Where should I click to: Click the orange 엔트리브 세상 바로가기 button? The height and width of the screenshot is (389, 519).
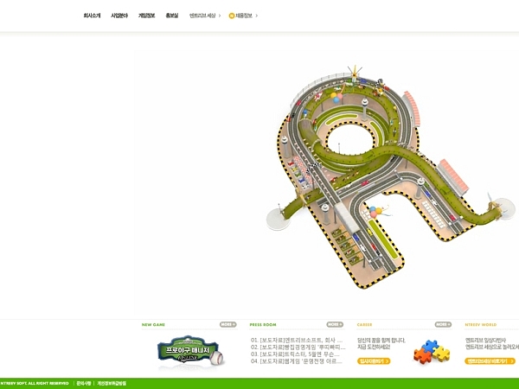(490, 360)
